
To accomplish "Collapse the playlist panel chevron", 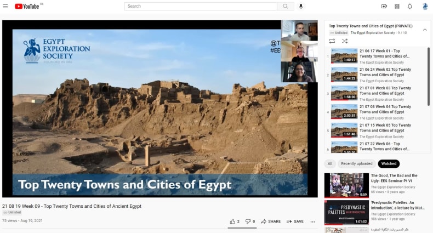I will coord(425,30).
